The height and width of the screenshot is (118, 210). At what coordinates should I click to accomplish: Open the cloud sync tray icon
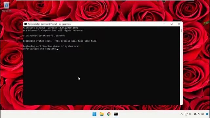click(195, 114)
